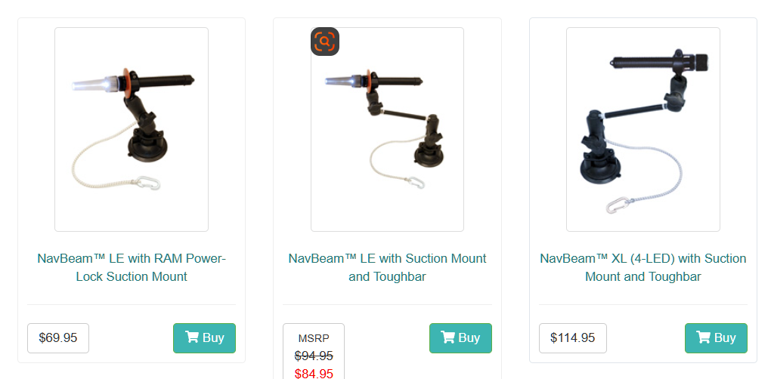Buy the NavBeam LE RAM Power-Lock mount
The image size is (771, 379).
click(205, 337)
